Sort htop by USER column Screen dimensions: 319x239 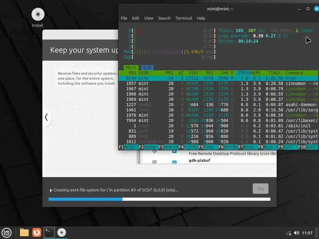coord(143,73)
